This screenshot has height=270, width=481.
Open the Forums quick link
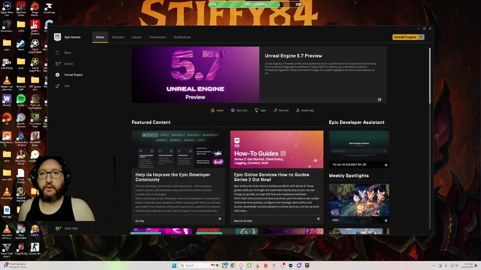click(x=281, y=110)
